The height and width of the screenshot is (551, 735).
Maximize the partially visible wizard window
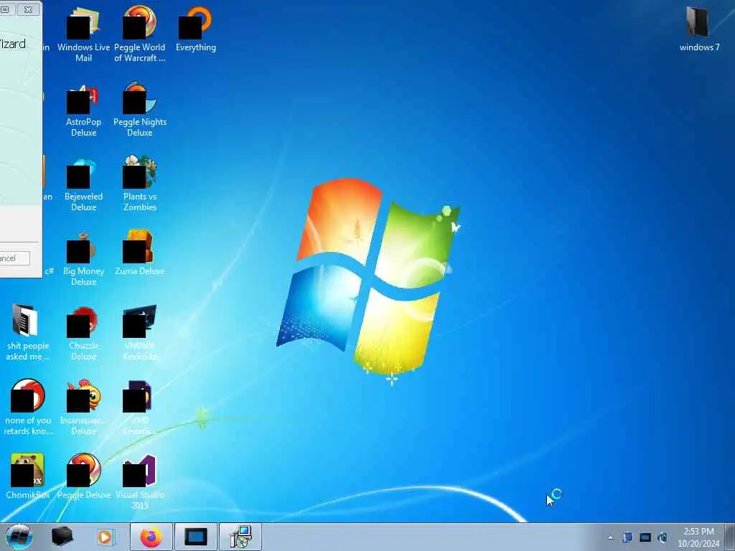[6, 9]
